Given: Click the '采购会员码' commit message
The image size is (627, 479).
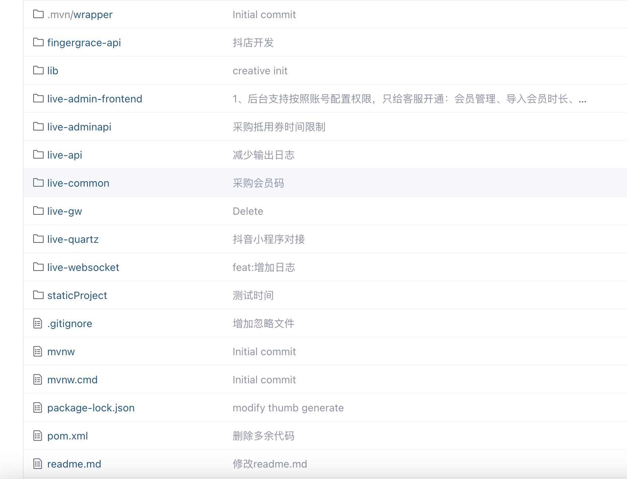Looking at the screenshot, I should click(x=258, y=183).
